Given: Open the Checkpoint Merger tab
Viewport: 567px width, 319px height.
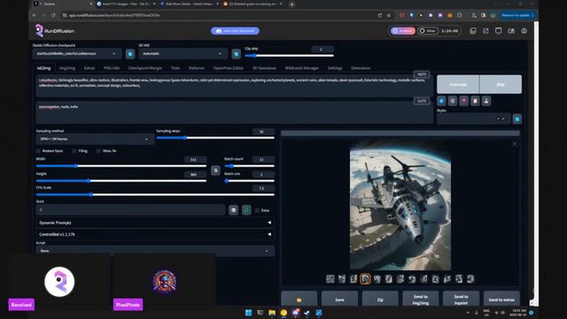Looking at the screenshot, I should point(145,68).
